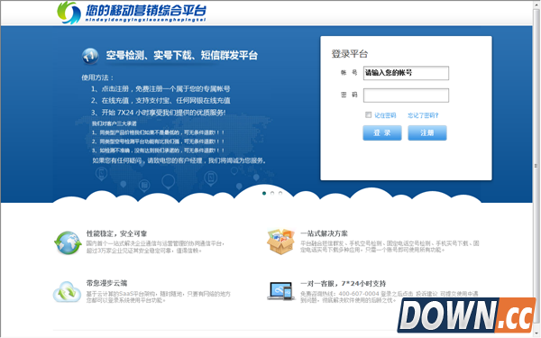Click the 注册 button
Image resolution: width=541 pixels, height=338 pixels.
pyautogui.click(x=427, y=132)
